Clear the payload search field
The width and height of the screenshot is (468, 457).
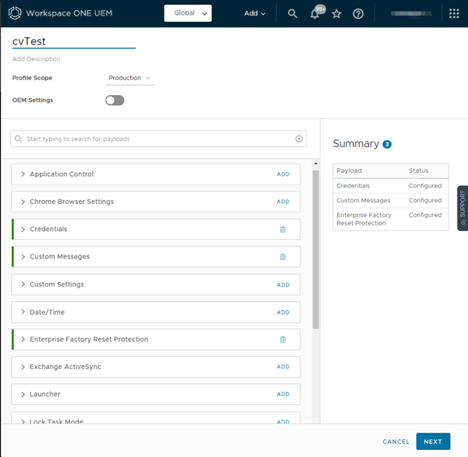[299, 139]
